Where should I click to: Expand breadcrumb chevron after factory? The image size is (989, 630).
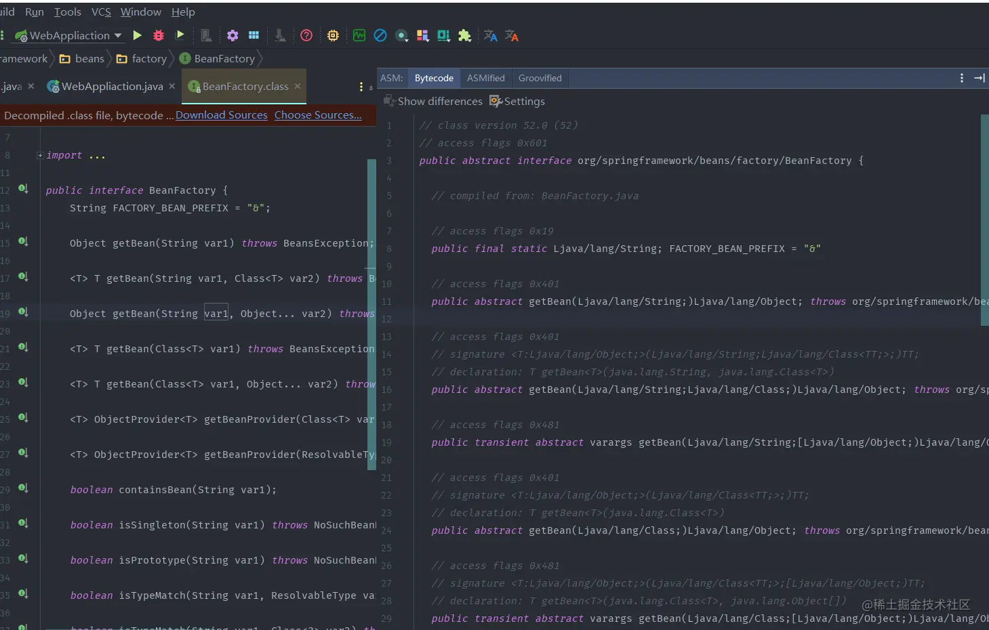coord(172,59)
